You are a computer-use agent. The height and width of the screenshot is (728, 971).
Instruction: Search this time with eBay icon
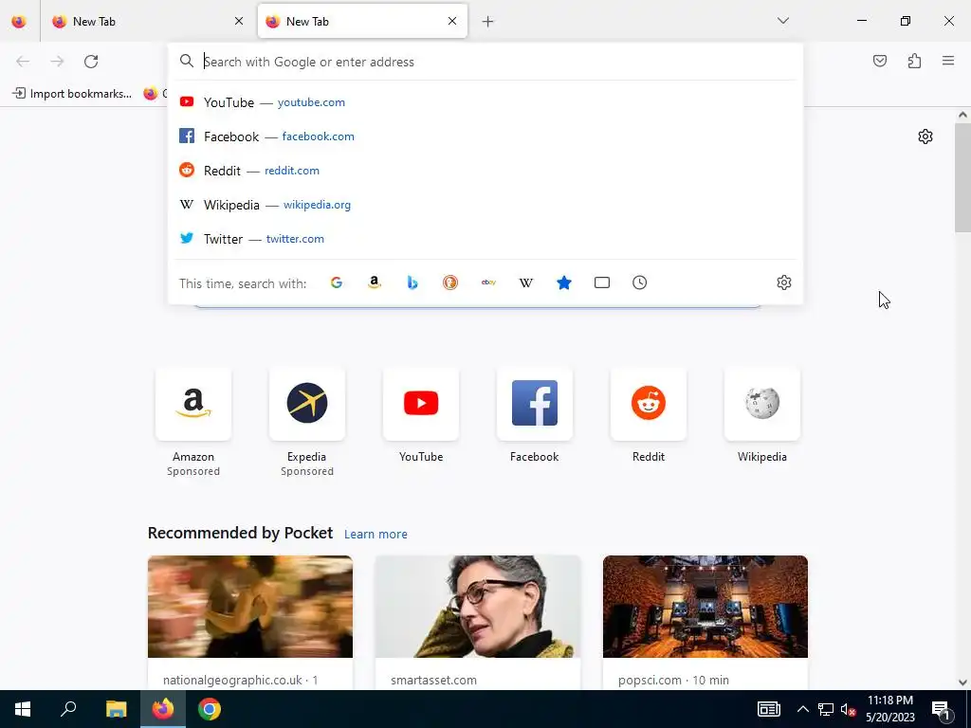coord(488,282)
